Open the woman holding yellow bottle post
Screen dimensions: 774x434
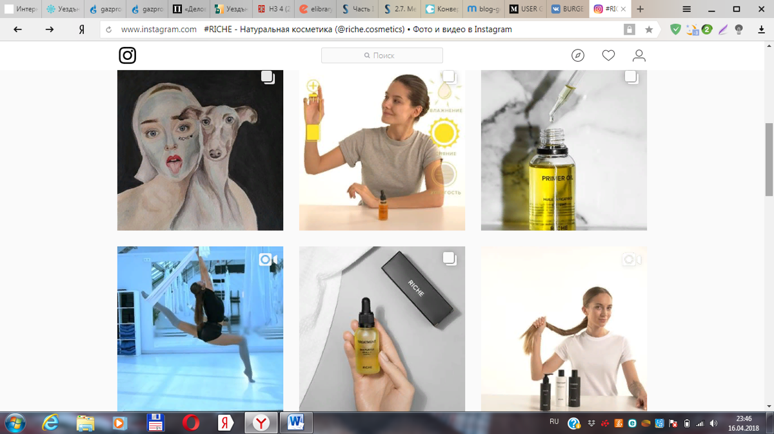pyautogui.click(x=382, y=150)
